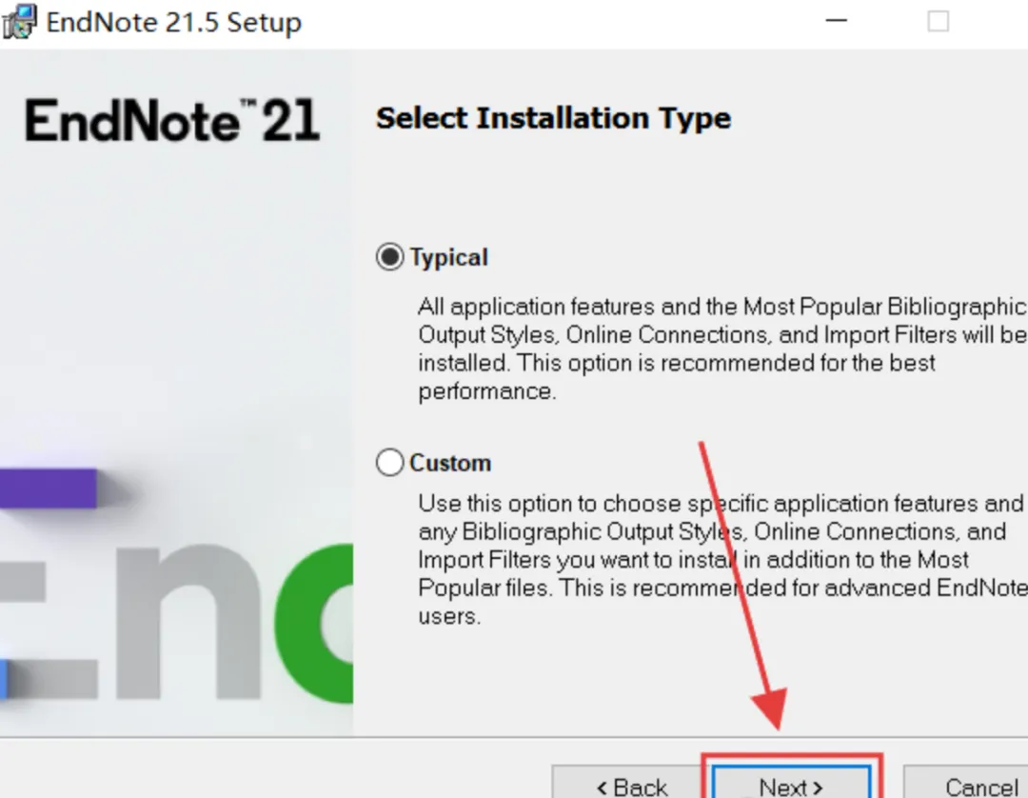Select the Typical radio button
1028x798 pixels.
click(389, 256)
